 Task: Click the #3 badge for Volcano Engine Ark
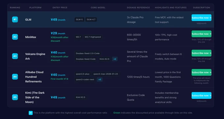15,56
